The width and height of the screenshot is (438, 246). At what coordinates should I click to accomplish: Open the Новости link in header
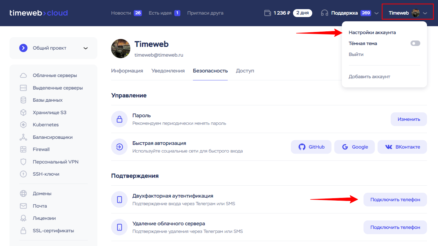[x=121, y=13]
